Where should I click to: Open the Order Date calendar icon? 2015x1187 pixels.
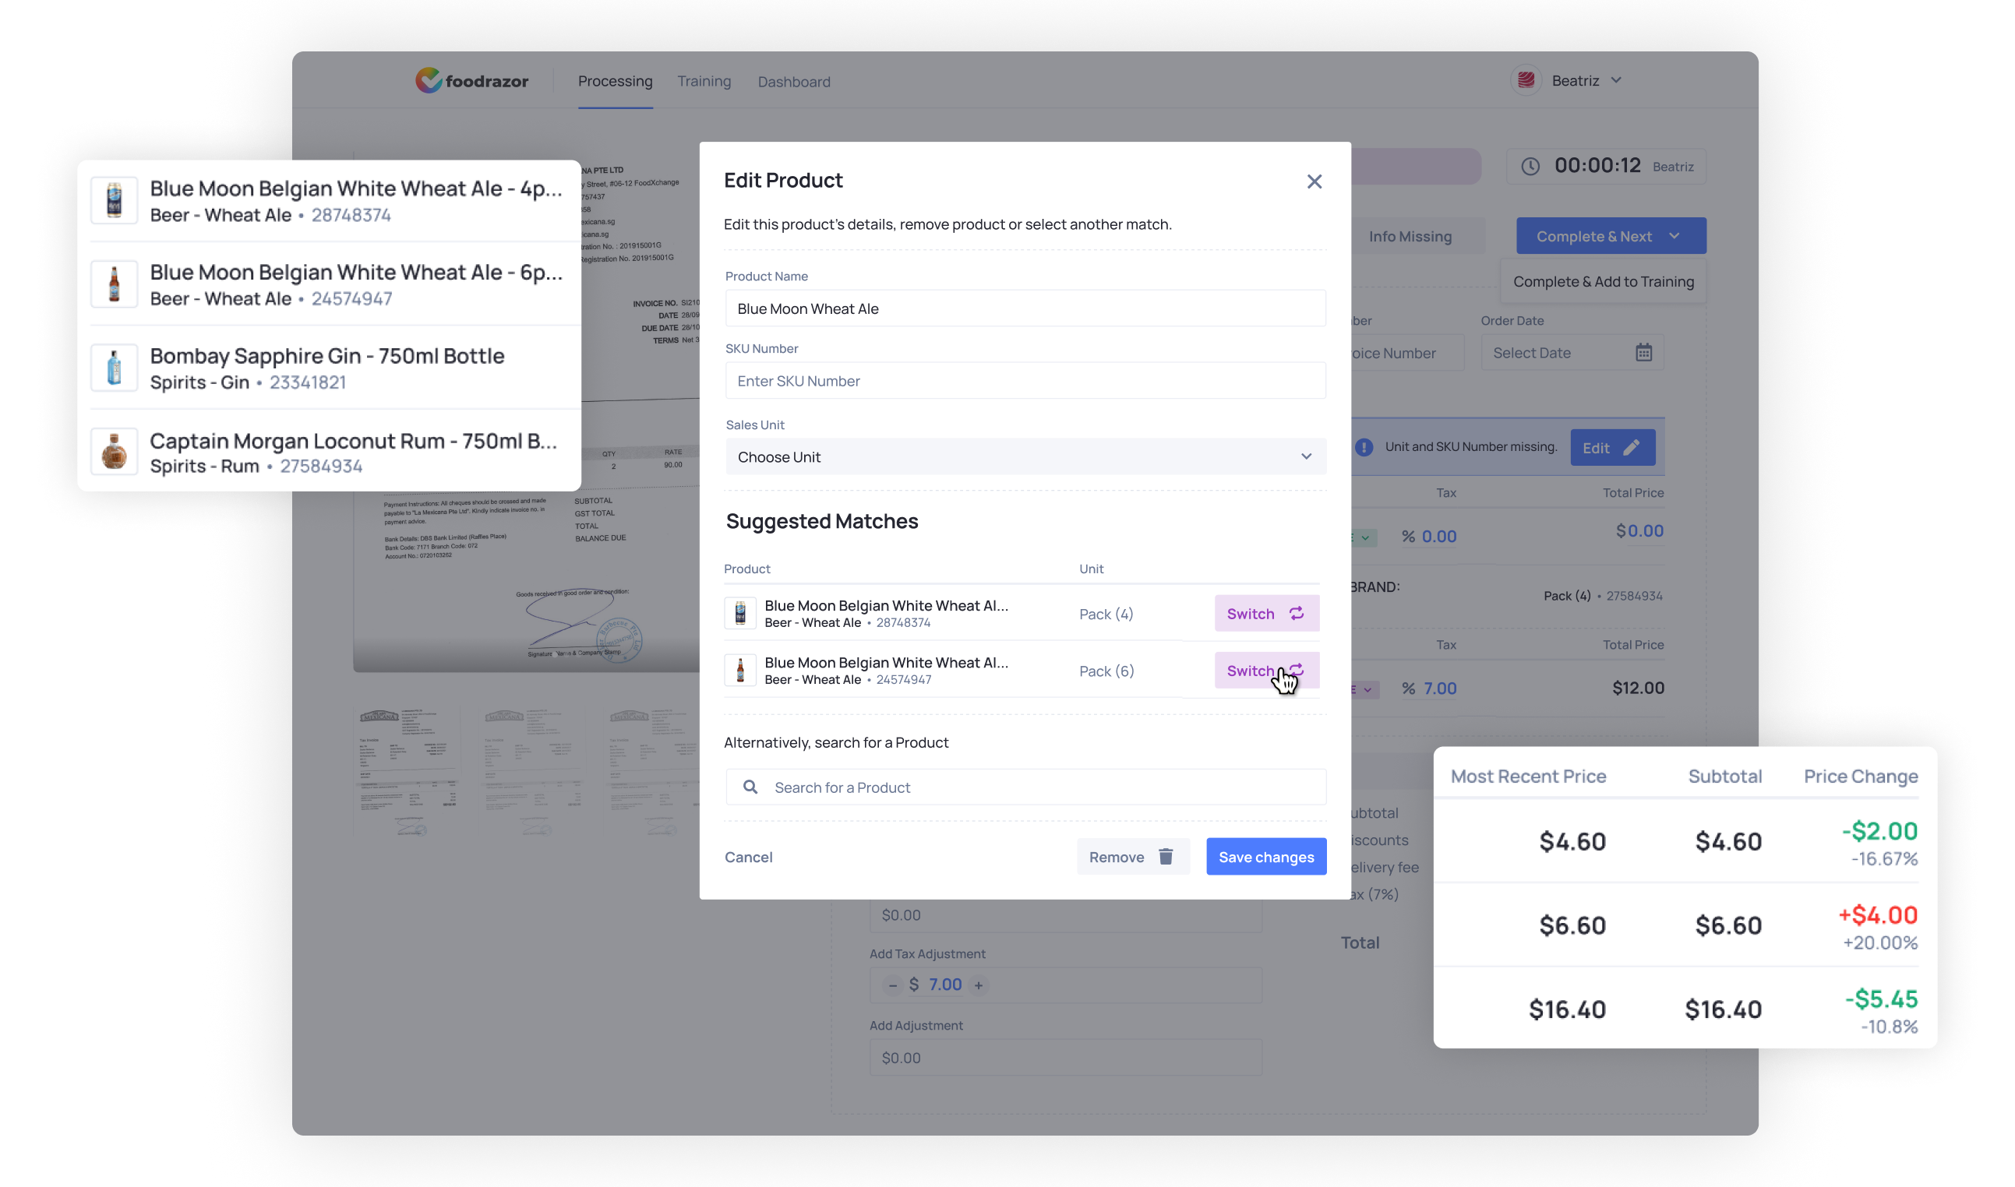coord(1643,352)
